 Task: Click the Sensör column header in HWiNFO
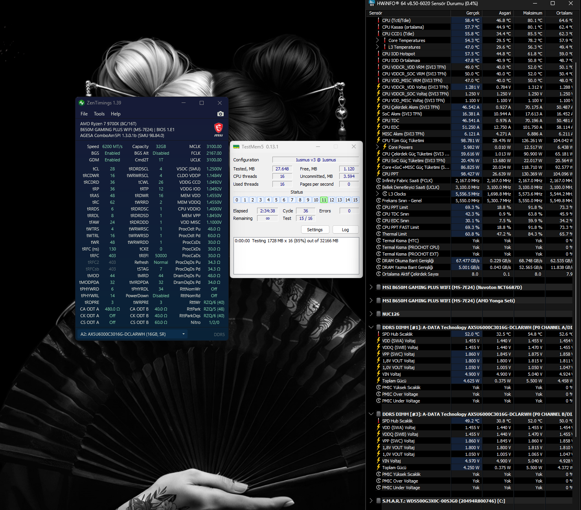(409, 13)
